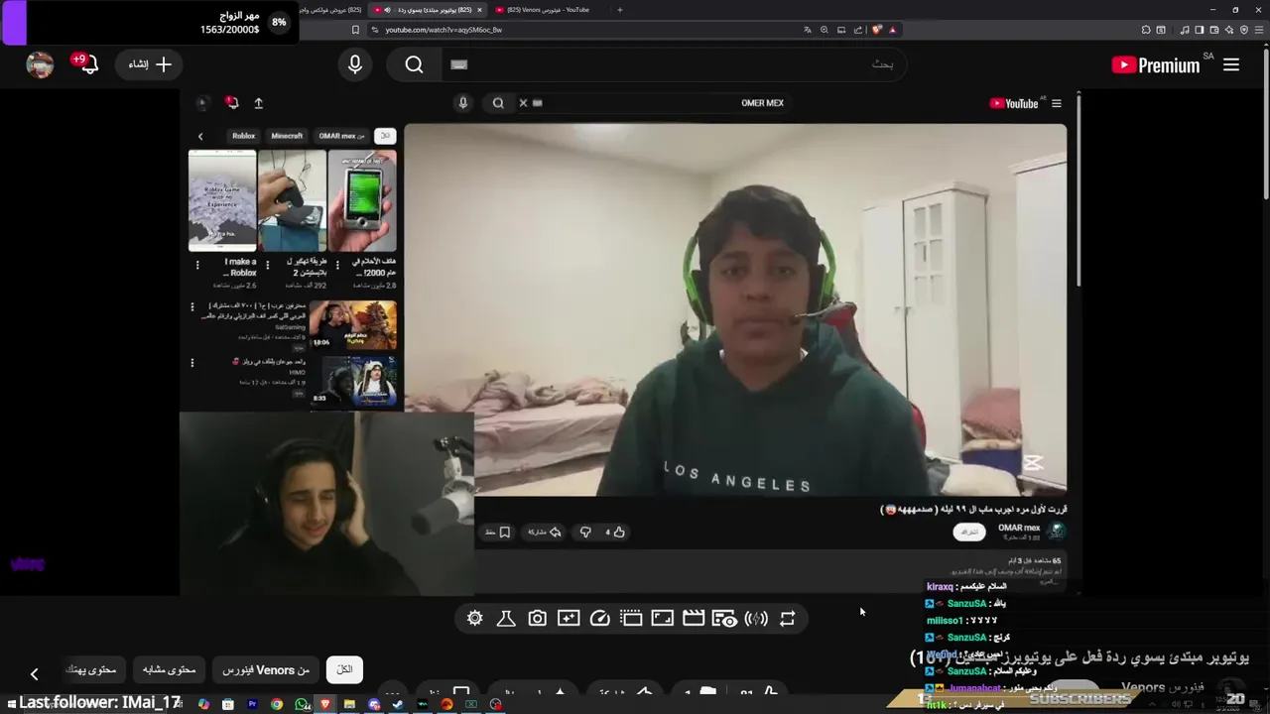
Task: Select the Roblox chip in the inner video
Action: pos(243,136)
